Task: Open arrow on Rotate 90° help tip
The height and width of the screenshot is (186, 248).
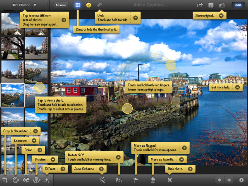Action: pos(118,157)
